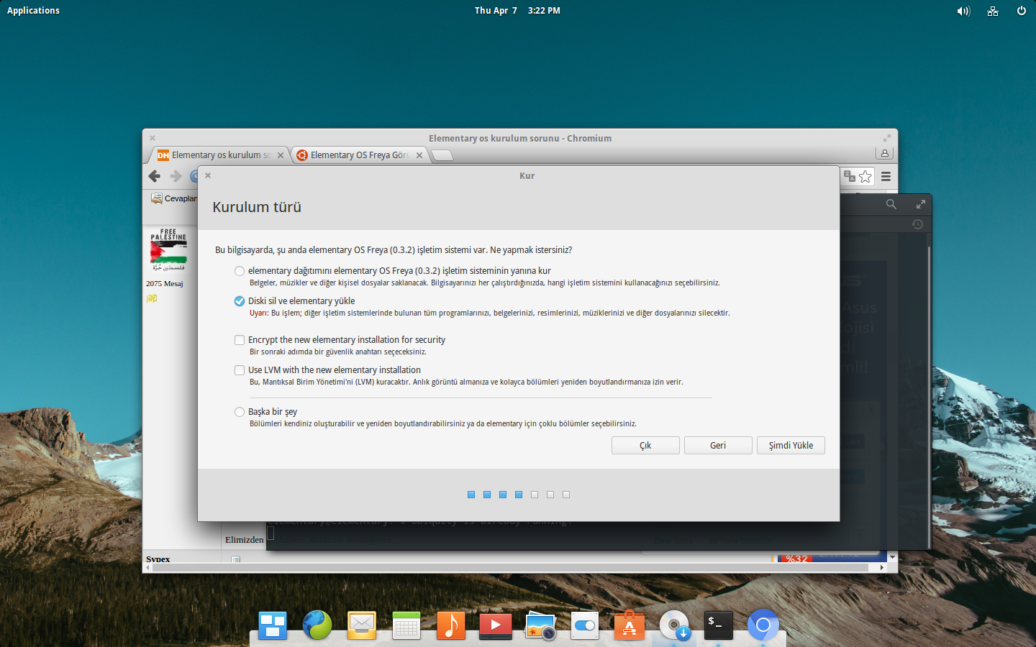Viewport: 1036px width, 647px height.
Task: Open the network indicator in top panel
Action: pyautogui.click(x=993, y=11)
